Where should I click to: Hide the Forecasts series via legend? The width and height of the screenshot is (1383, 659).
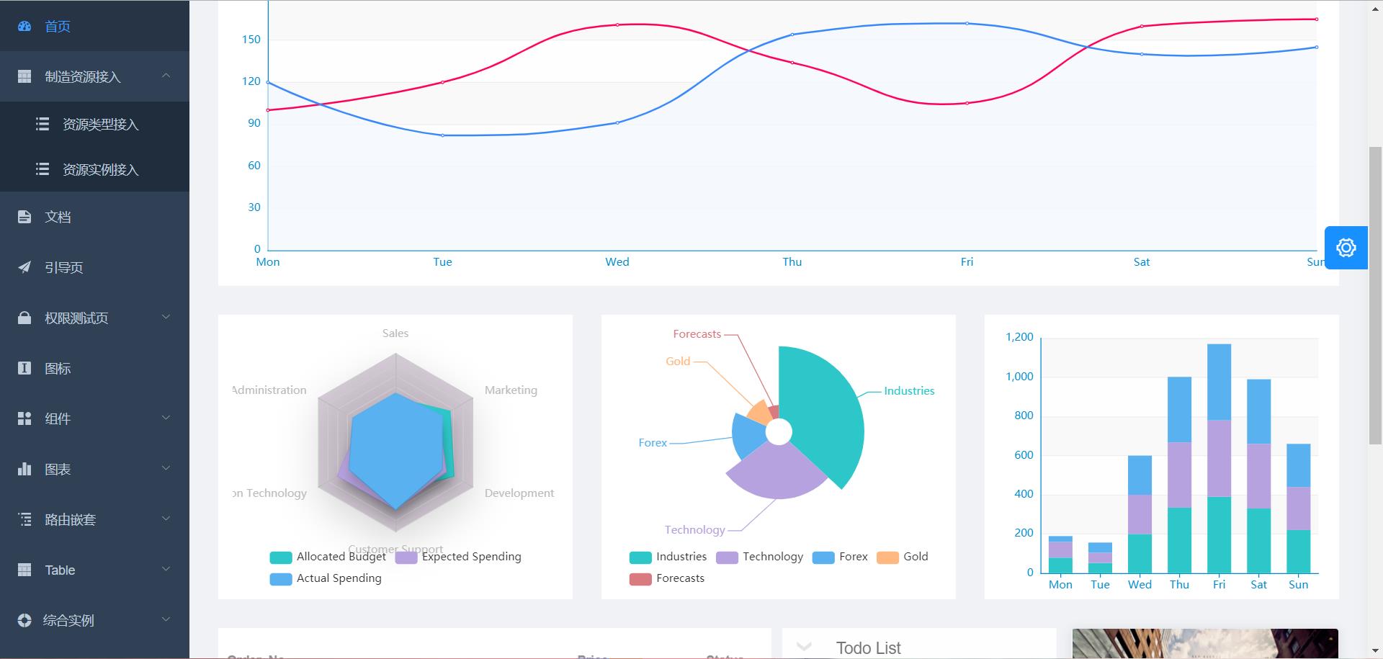pyautogui.click(x=667, y=578)
